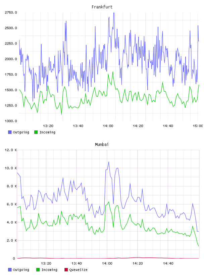The image size is (204, 275).
Task: Click the 6.0 K y-axis label in Mumbai chart
Action: tap(12, 204)
